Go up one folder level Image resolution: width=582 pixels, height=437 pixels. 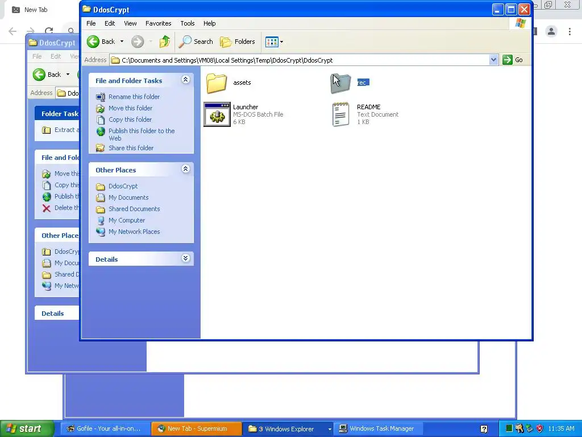click(165, 42)
